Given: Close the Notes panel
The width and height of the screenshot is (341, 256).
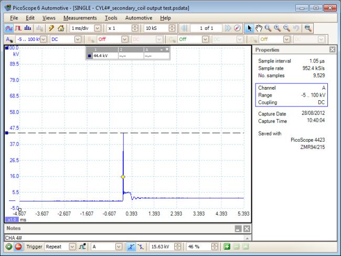Looking at the screenshot, I should pyautogui.click(x=247, y=229).
